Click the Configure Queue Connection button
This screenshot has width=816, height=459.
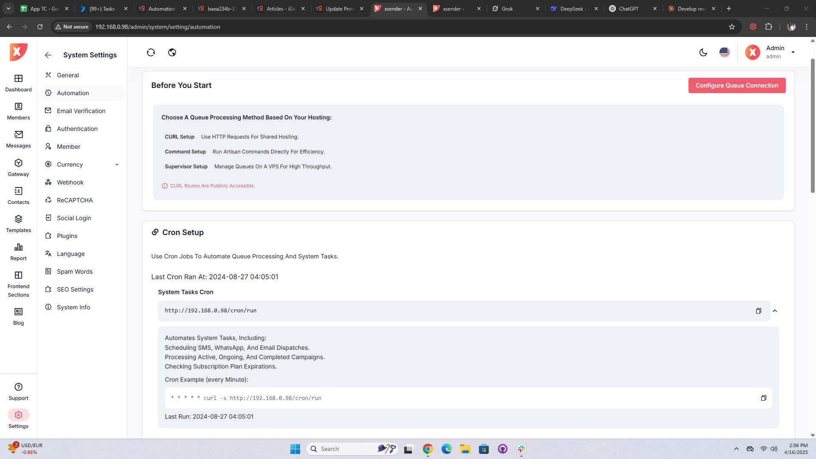point(737,85)
